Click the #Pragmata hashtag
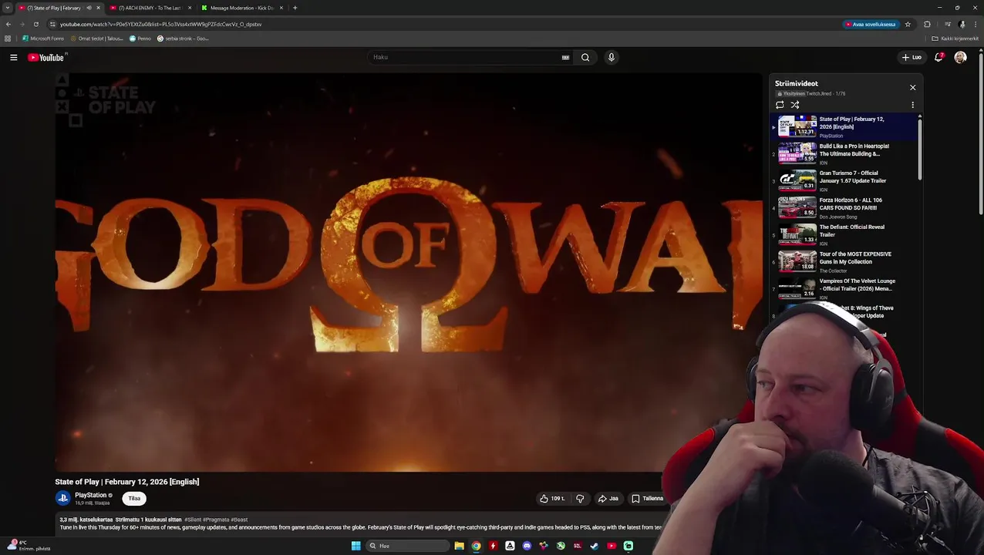This screenshot has height=555, width=984. coord(215,520)
